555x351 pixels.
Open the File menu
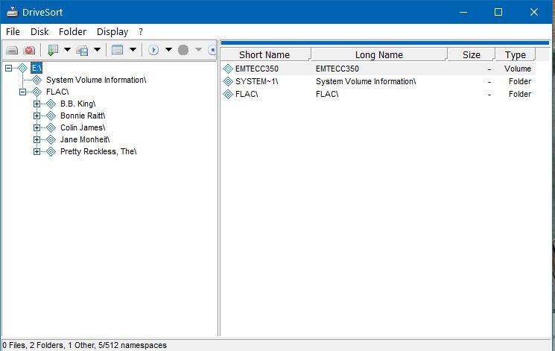pos(13,32)
